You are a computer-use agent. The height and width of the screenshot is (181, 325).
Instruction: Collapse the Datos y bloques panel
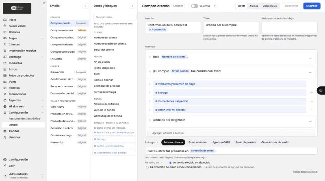pos(132,6)
